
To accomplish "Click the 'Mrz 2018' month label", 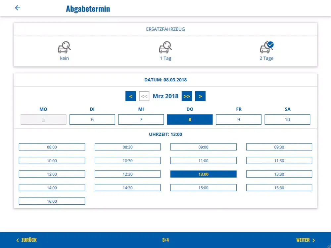I will [x=165, y=96].
